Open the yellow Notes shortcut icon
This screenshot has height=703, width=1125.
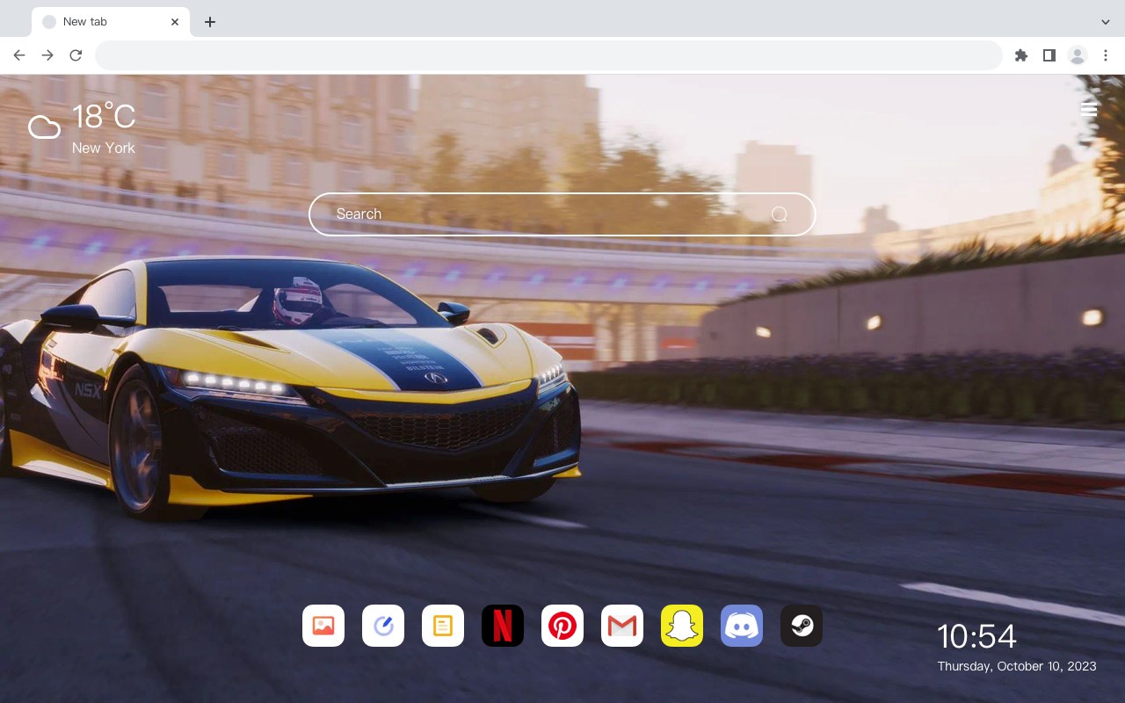tap(443, 626)
